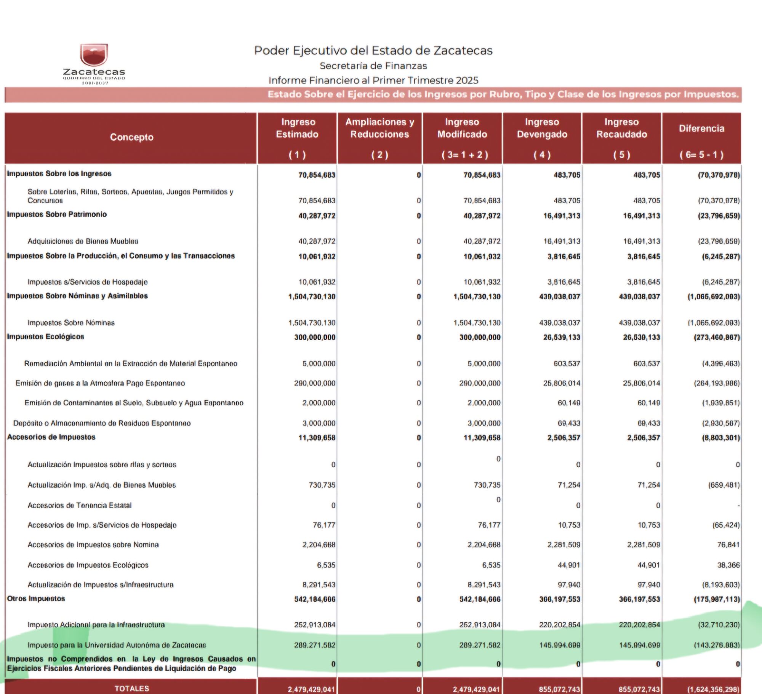Click bold Ingreso Recaudado value 2,506,357

tap(644, 438)
